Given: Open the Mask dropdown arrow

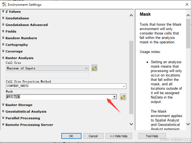Looking at the screenshot, I should pyautogui.click(x=114, y=97).
